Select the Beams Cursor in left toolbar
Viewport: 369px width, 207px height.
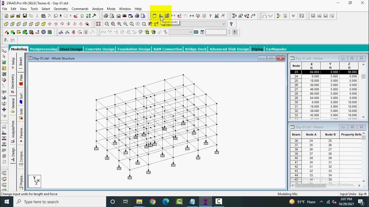point(4,56)
